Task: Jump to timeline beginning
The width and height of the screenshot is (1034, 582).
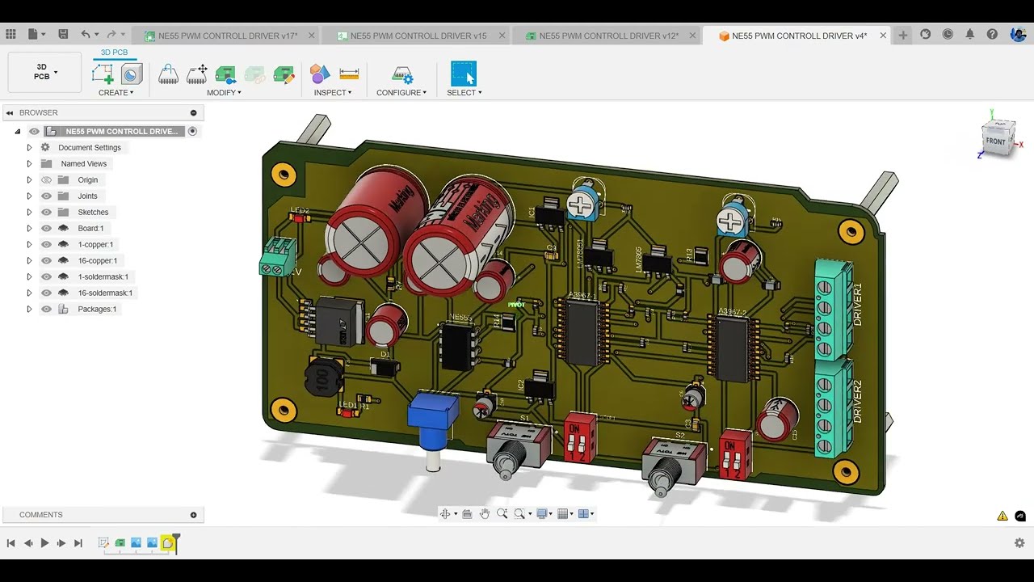Action: (11, 543)
